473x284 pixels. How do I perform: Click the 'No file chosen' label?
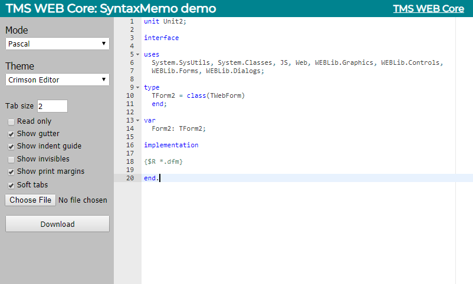(83, 200)
